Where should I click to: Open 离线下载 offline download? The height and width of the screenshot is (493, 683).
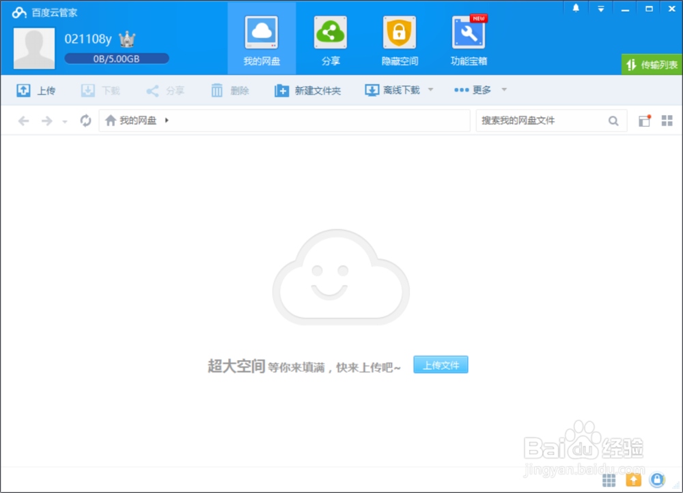point(393,89)
